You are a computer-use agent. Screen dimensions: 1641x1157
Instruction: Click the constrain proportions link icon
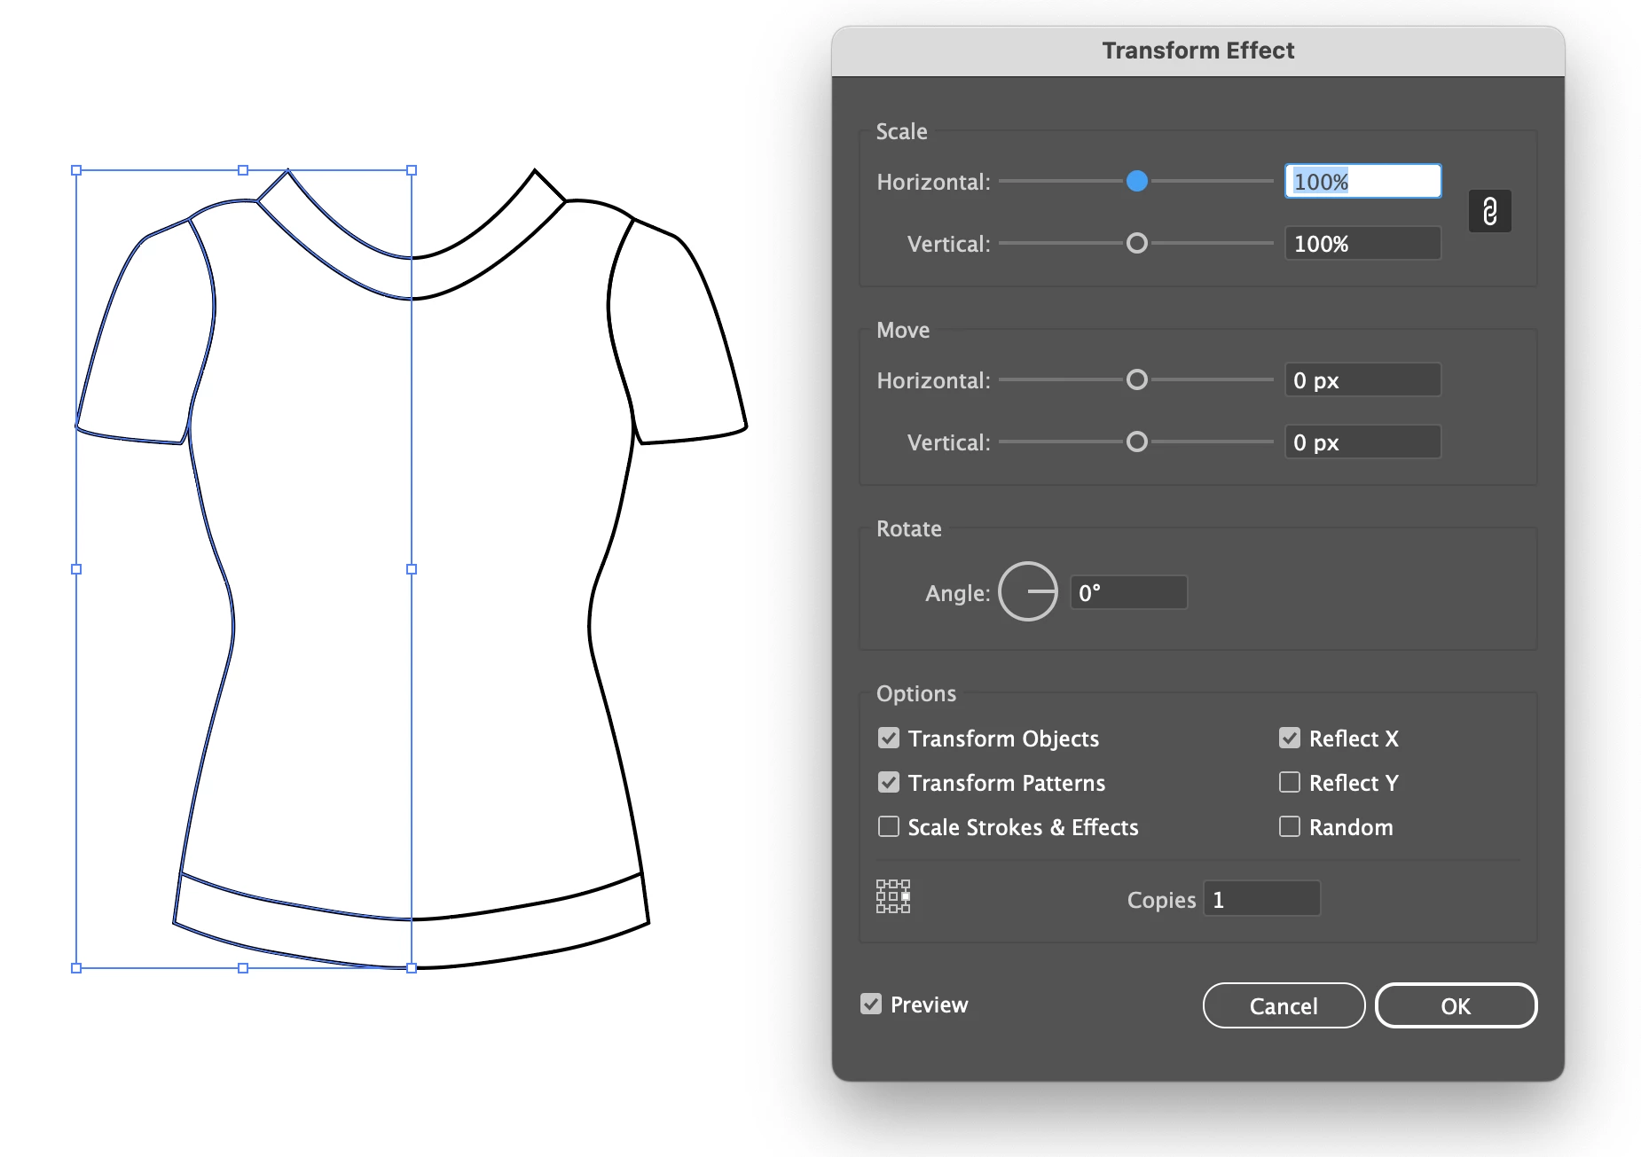[x=1489, y=211]
